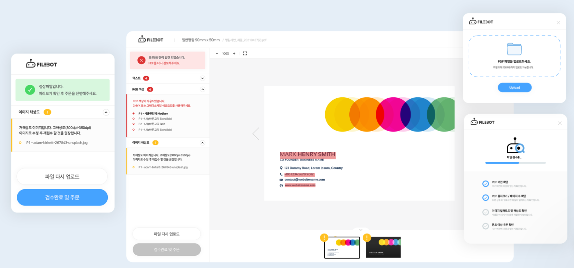574x268 pixels.
Task: Click the folder icon in upload area
Action: pyautogui.click(x=514, y=49)
